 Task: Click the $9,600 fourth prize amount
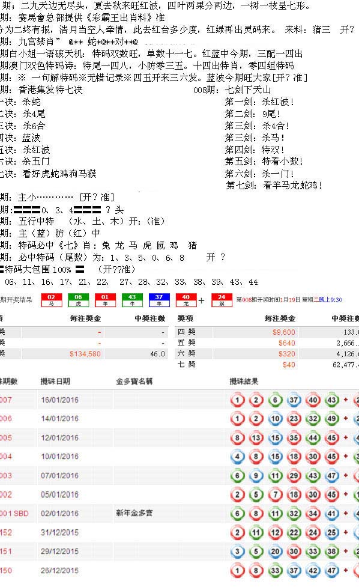[x=284, y=332]
